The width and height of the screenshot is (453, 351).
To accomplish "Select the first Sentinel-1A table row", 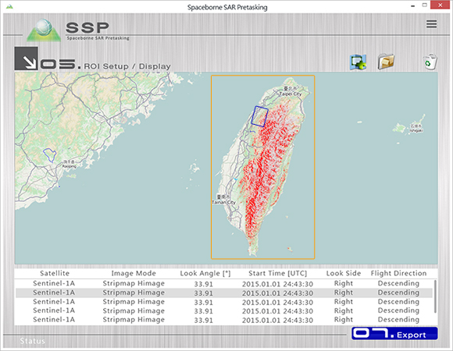I will pos(224,283).
